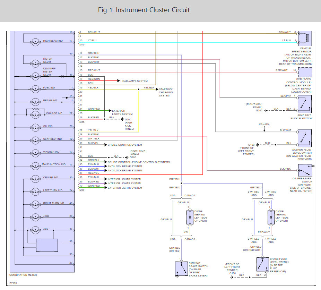Click the Headlamps System arrow label
321x290 pixels.
pyautogui.click(x=134, y=81)
